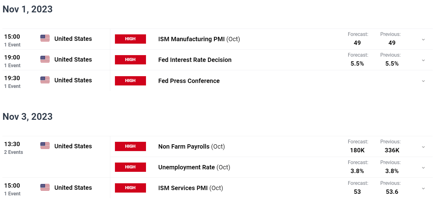433x200 pixels.
Task: Click US flag in ISM Services PMI row
Action: pyautogui.click(x=45, y=187)
